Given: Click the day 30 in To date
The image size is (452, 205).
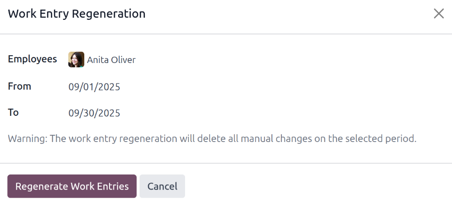Looking at the screenshot, I should point(89,113).
